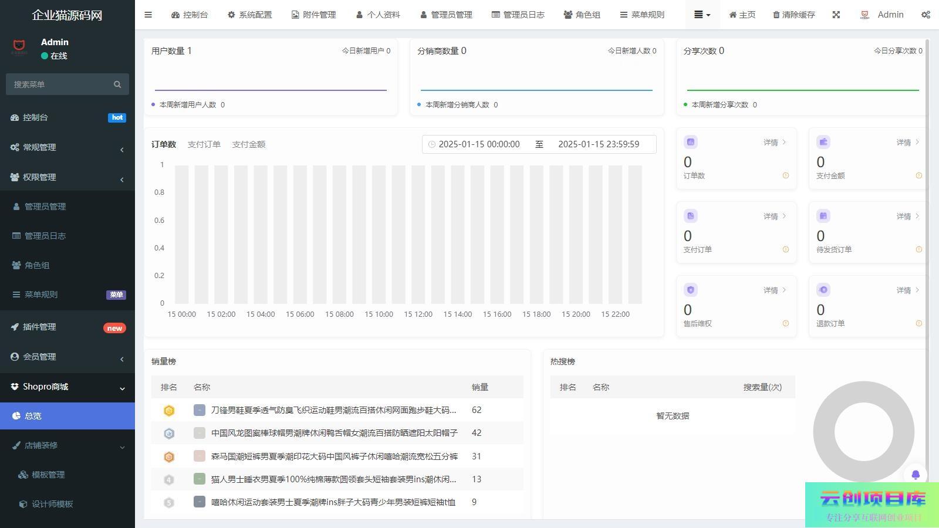Switch to the 支付订单 chart tab

[204, 144]
